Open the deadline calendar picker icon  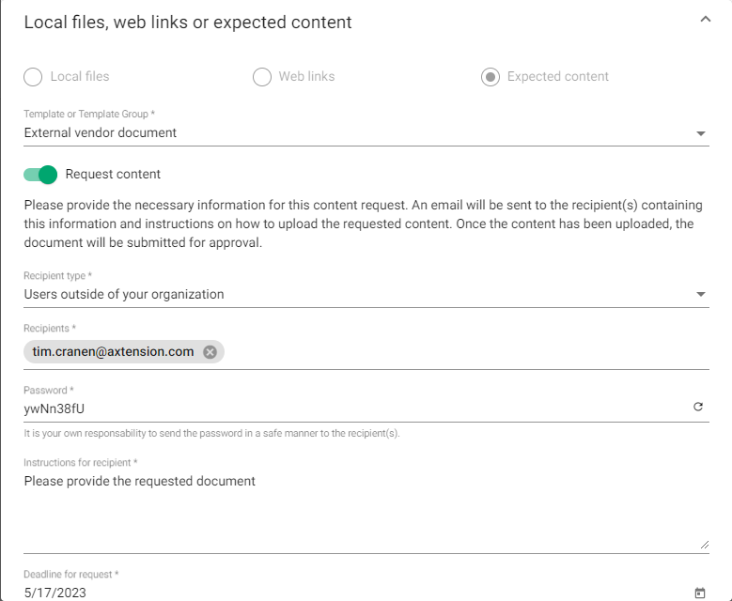coord(699,593)
